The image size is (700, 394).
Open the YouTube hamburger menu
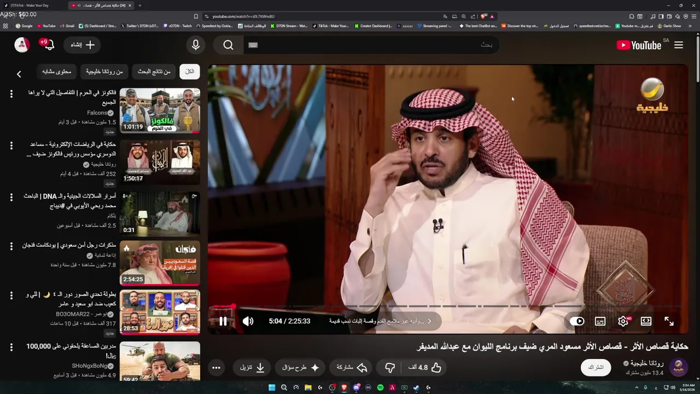[x=679, y=45]
